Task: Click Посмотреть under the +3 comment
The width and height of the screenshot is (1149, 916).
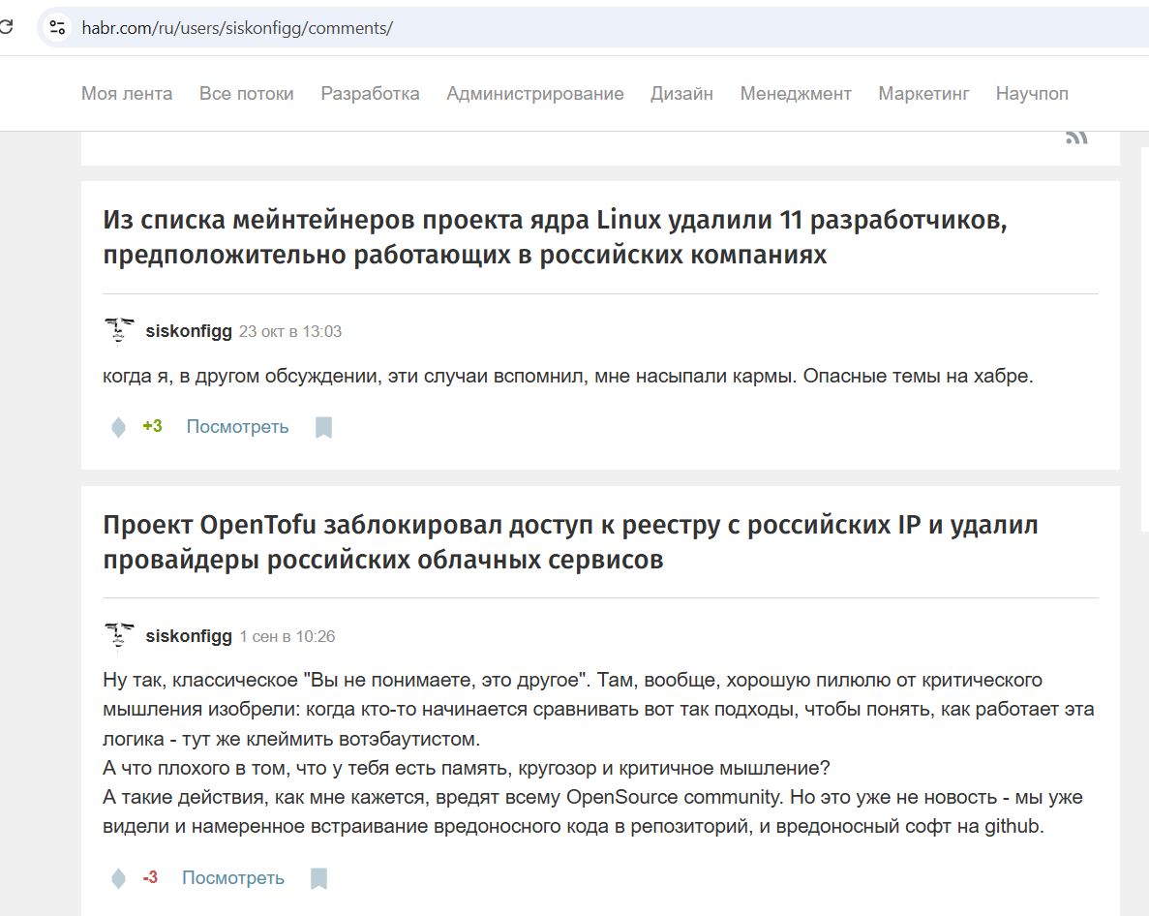Action: (237, 426)
